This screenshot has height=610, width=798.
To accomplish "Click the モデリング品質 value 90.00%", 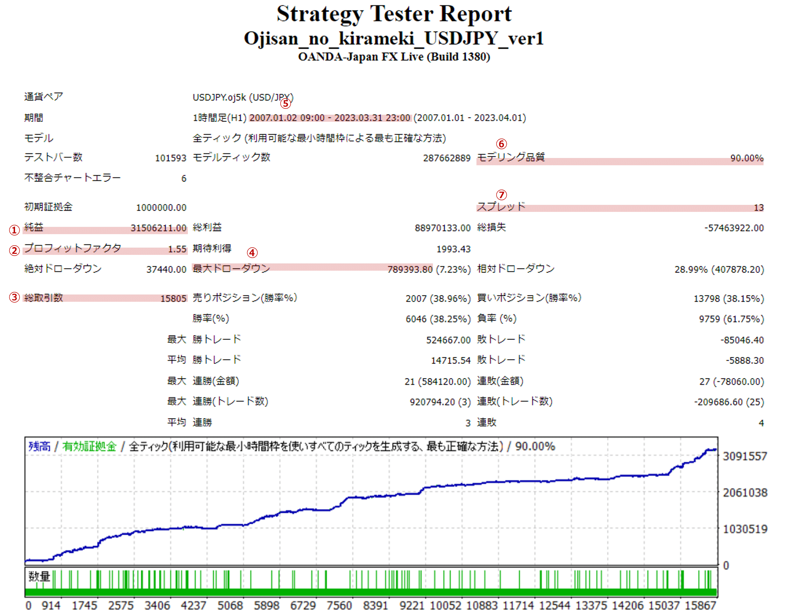I will point(746,158).
